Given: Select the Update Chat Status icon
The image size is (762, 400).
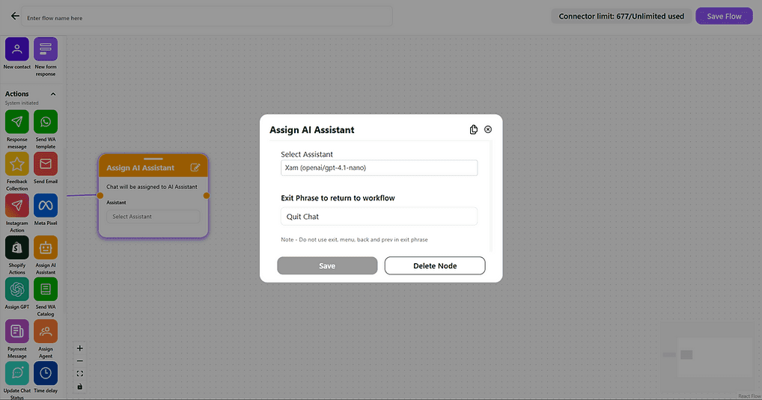Looking at the screenshot, I should [17, 373].
